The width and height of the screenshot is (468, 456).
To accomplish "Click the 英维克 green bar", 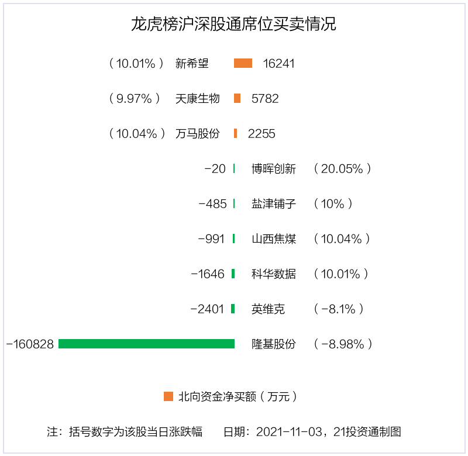I will [x=233, y=309].
